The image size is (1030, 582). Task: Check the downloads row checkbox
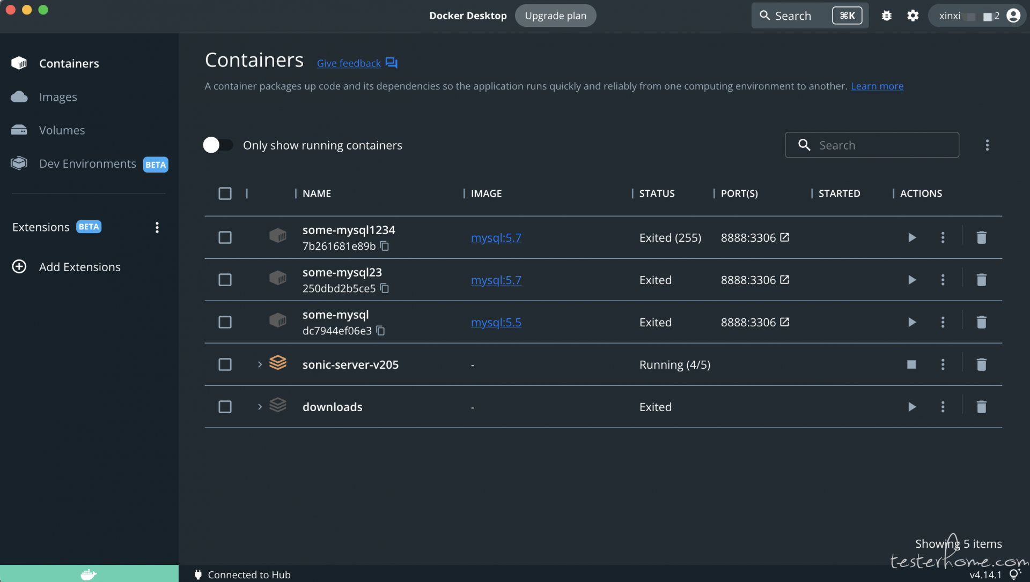pos(225,407)
